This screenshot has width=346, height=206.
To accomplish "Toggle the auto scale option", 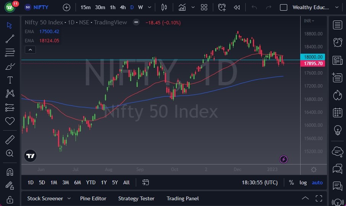I will pyautogui.click(x=317, y=182).
